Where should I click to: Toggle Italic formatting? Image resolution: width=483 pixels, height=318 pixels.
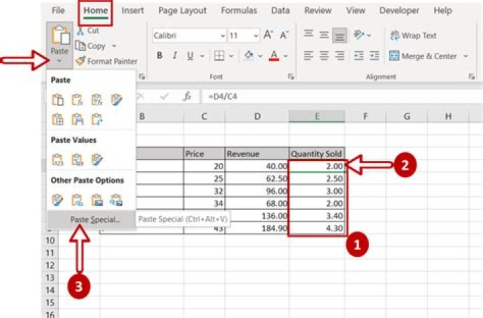[x=175, y=56]
